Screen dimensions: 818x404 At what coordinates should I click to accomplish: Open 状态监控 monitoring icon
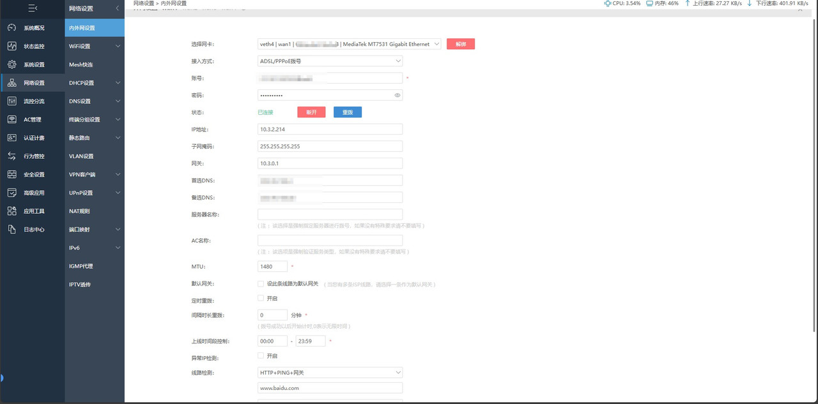(x=12, y=47)
